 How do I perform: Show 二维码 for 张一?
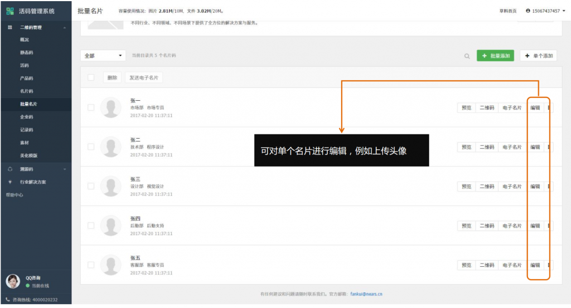487,107
